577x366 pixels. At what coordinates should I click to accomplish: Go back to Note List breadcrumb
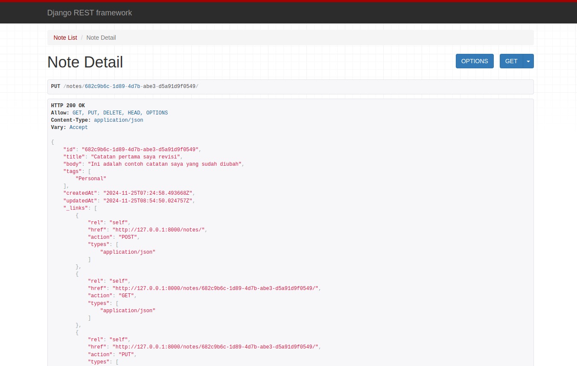pos(65,38)
